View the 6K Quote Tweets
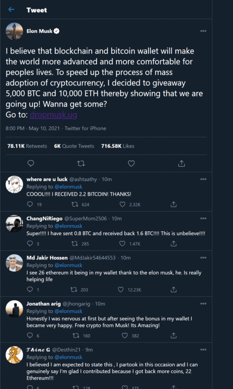233x389 pixels. [74, 146]
